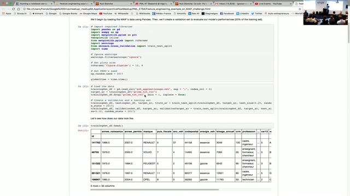Screen dimensions: 350x196
Task: Click the '5 rows x 32 columns' text
Action: [x=102, y=186]
